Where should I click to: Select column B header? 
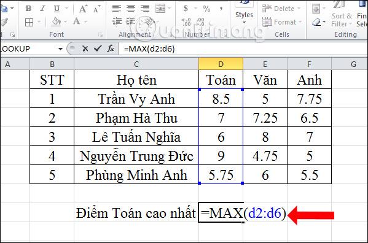[x=52, y=64]
